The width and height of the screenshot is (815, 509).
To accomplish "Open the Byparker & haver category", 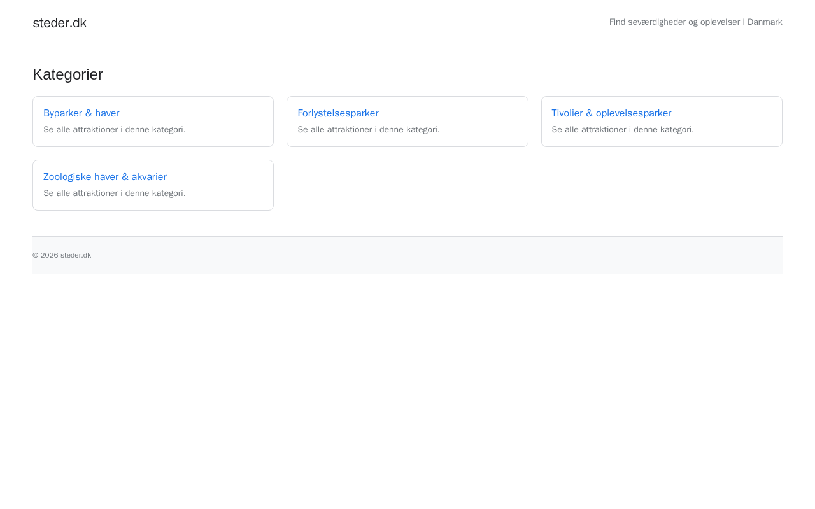I will click(x=81, y=113).
